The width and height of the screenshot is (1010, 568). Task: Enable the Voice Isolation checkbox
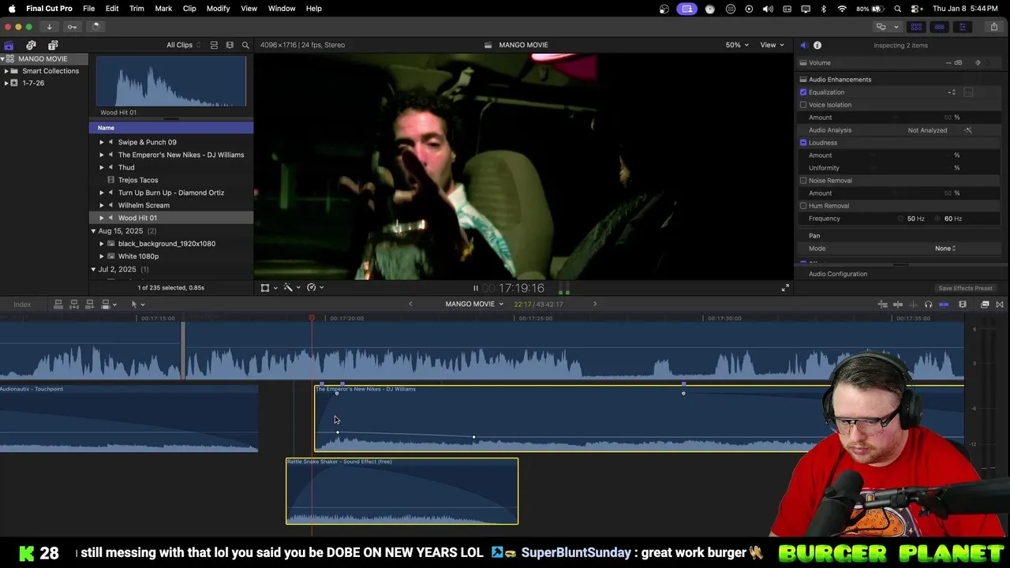[803, 105]
